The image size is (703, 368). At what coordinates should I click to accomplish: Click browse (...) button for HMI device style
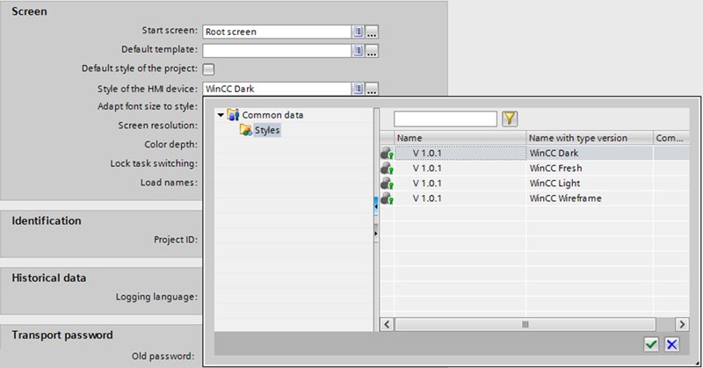point(372,89)
